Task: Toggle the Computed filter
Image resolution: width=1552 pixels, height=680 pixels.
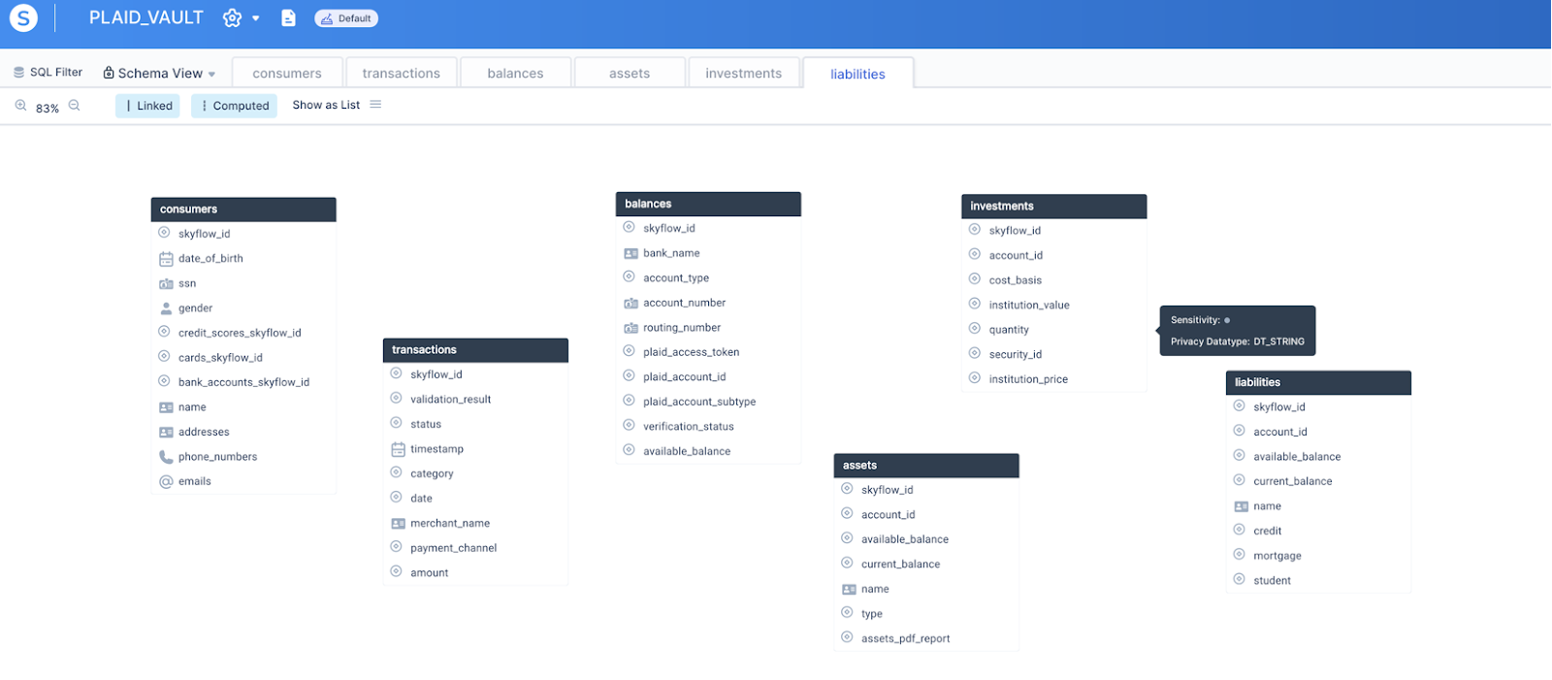Action: 234,106
